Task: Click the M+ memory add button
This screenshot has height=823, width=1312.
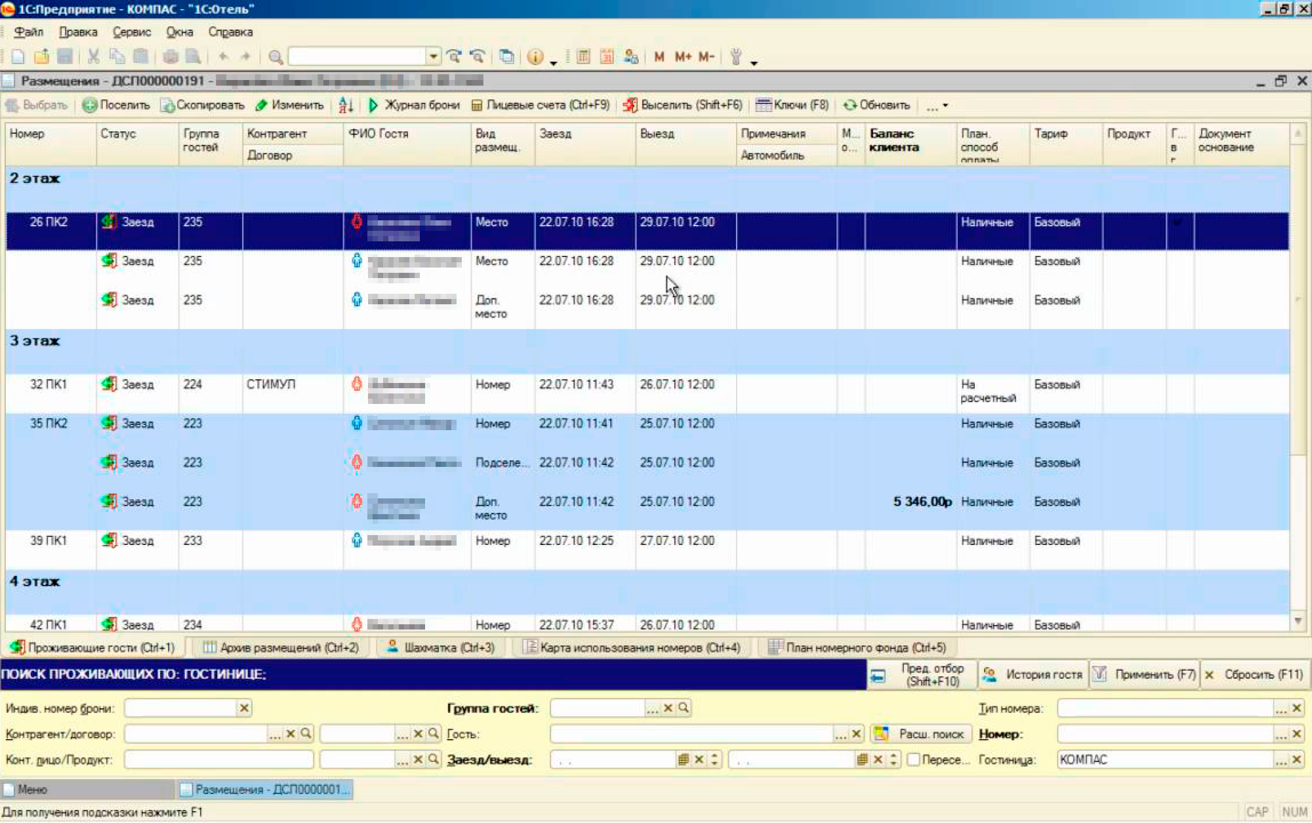Action: [x=683, y=57]
